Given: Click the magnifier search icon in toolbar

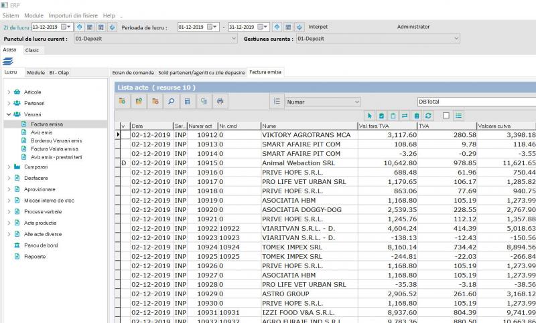Looking at the screenshot, I should pos(171,102).
